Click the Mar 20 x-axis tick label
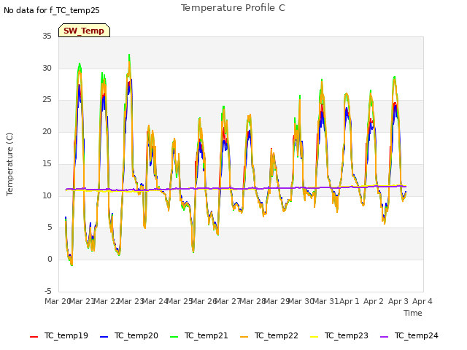 [x=58, y=301]
